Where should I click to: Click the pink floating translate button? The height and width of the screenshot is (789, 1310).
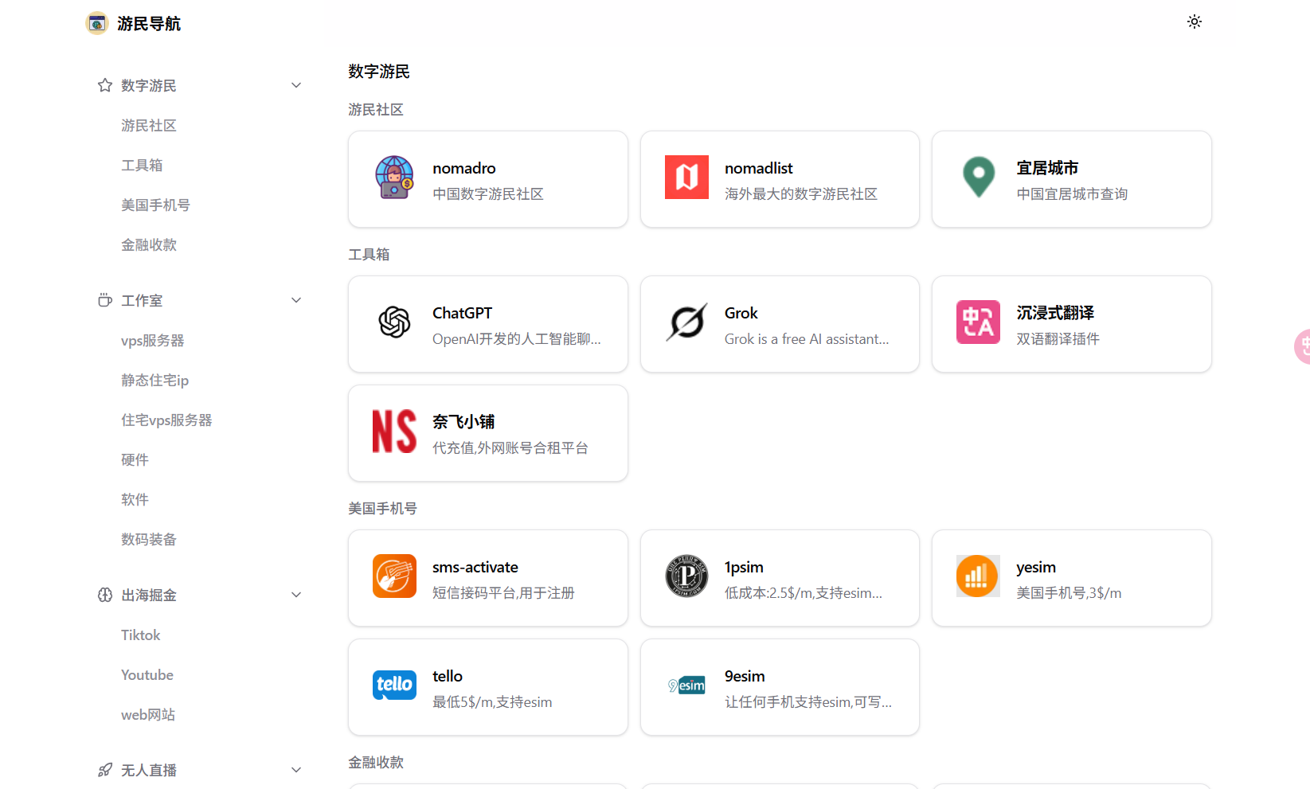[1303, 346]
